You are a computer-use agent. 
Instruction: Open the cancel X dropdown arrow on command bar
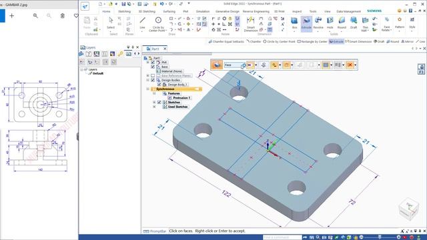[x=355, y=65]
